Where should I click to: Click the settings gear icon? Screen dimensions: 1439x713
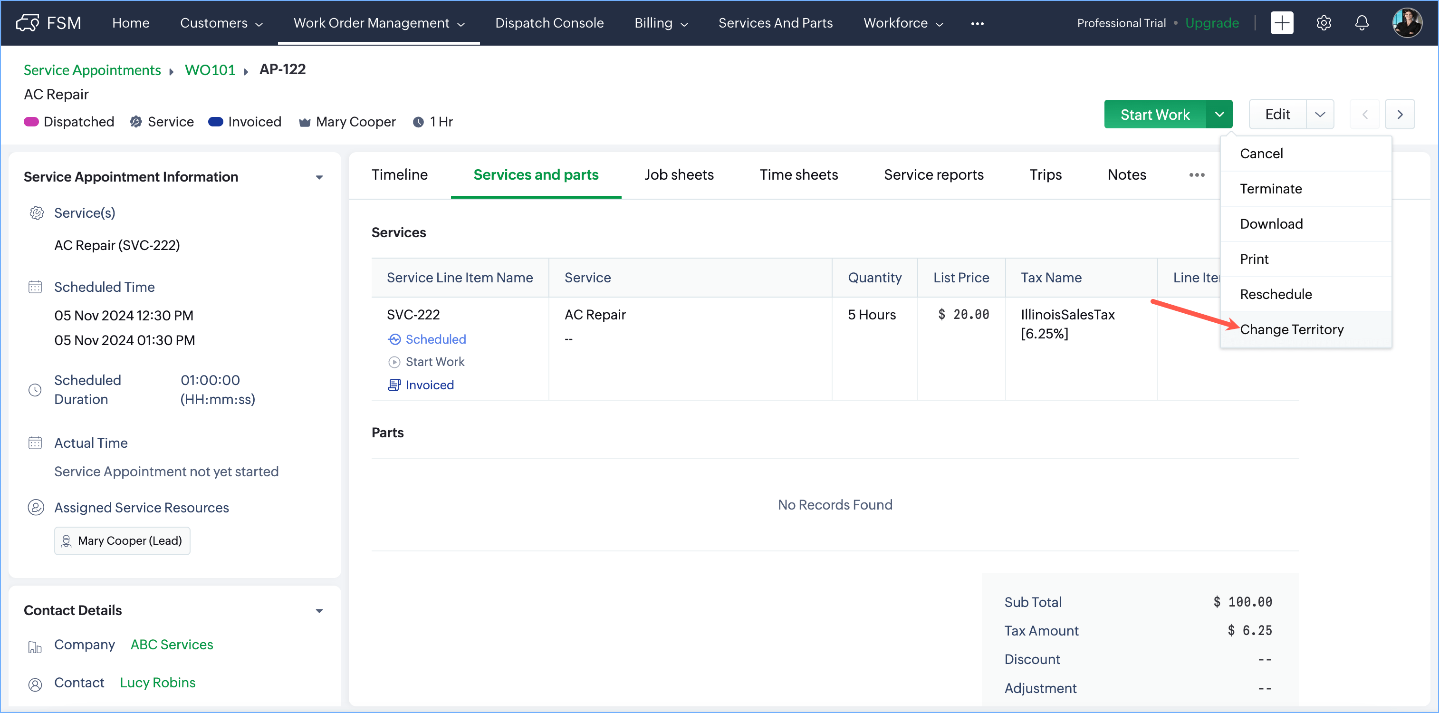1324,23
